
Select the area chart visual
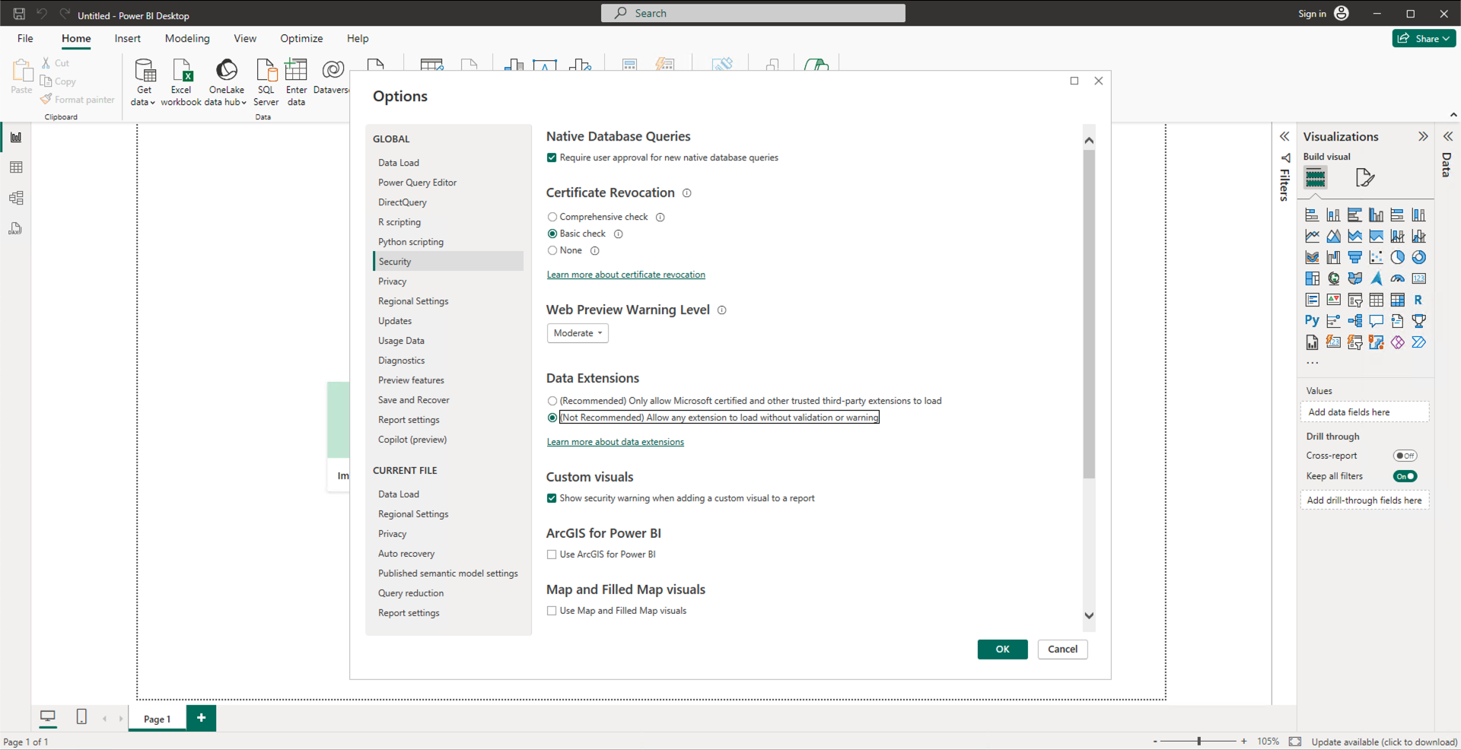point(1333,237)
